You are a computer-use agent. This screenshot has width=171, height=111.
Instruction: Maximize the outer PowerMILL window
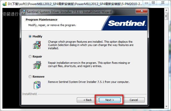(x=153, y=3)
